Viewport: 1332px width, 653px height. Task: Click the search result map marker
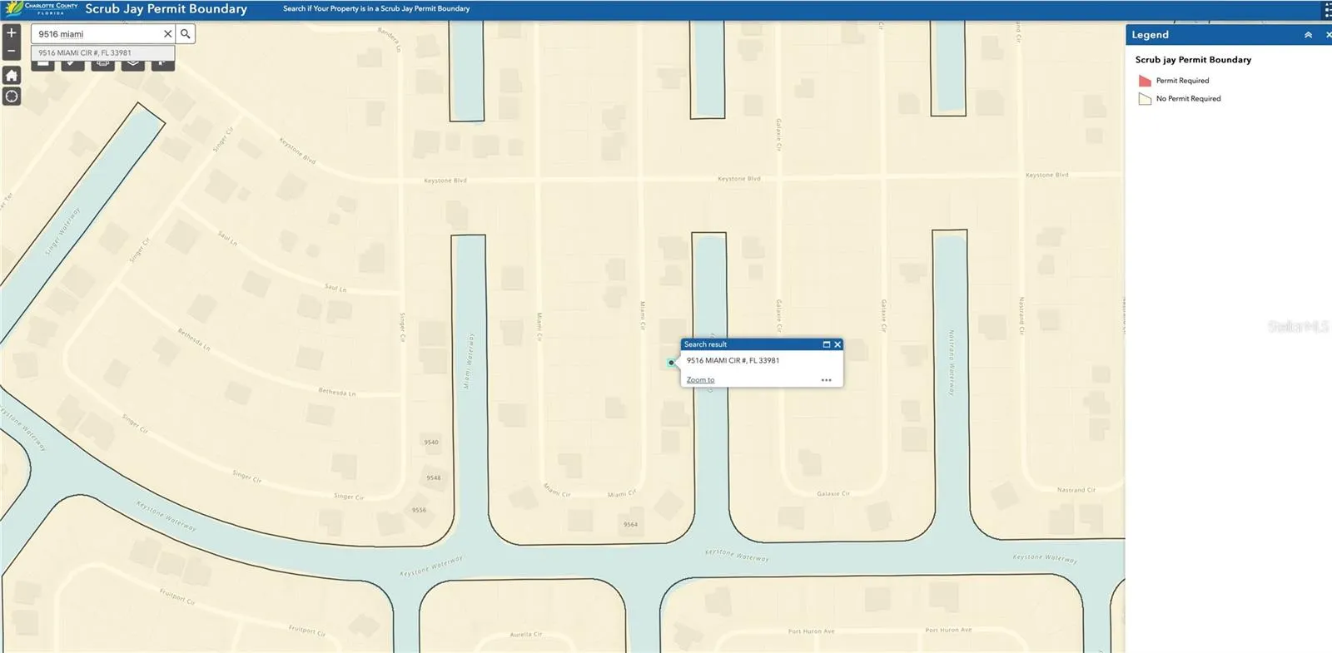[x=671, y=363]
